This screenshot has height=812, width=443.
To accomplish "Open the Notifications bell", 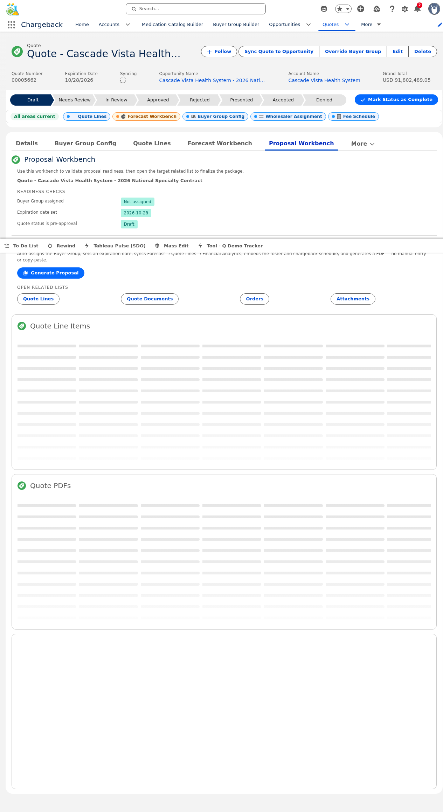I will (417, 9).
